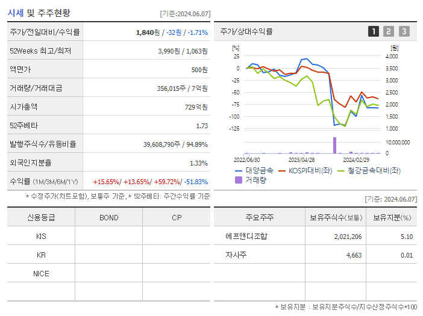The height and width of the screenshot is (316, 423).
Task: Click the 1.33% foreign ownership value
Action: tap(199, 163)
